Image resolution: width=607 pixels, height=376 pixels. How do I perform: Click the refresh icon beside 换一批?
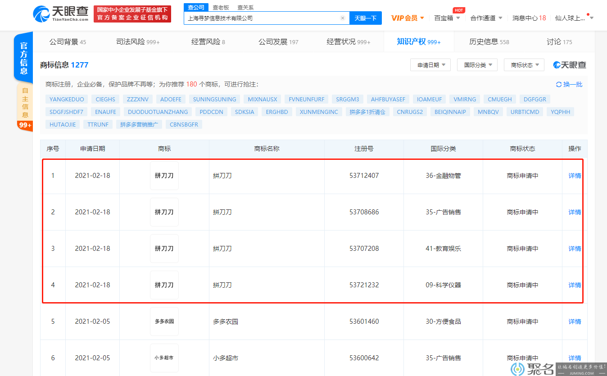pos(559,85)
